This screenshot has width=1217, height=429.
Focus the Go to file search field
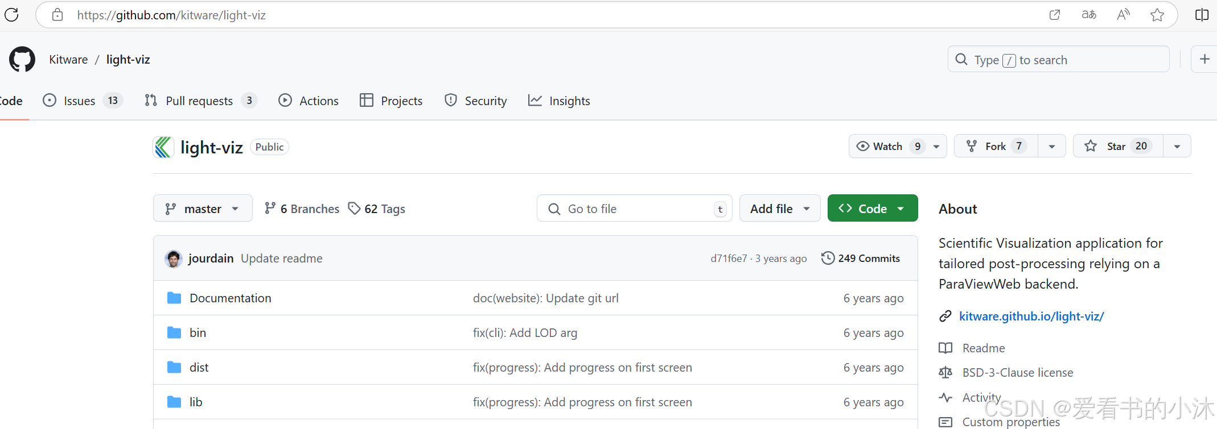(634, 209)
